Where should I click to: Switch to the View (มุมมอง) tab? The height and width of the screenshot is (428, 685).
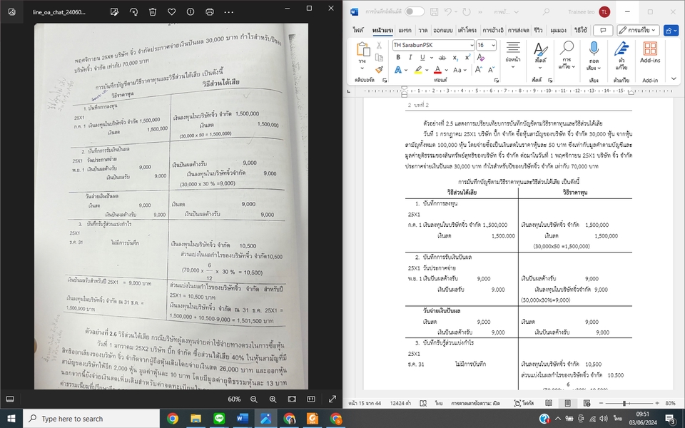tap(558, 30)
